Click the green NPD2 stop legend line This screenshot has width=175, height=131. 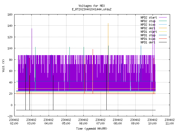click(163, 21)
